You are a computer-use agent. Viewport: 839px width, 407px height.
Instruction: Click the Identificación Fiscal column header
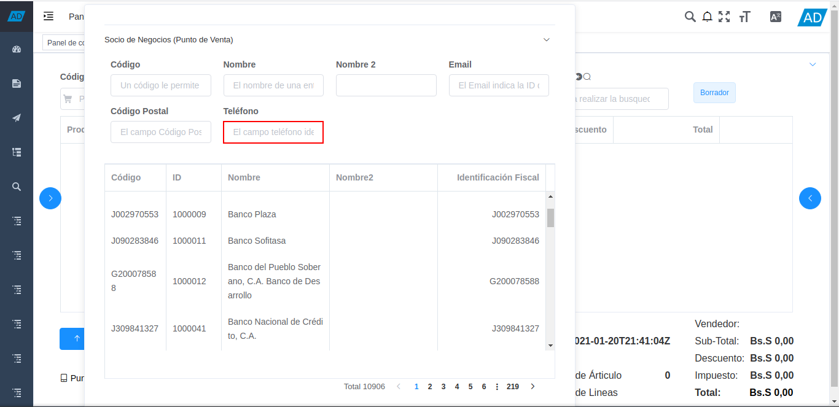tap(491, 177)
